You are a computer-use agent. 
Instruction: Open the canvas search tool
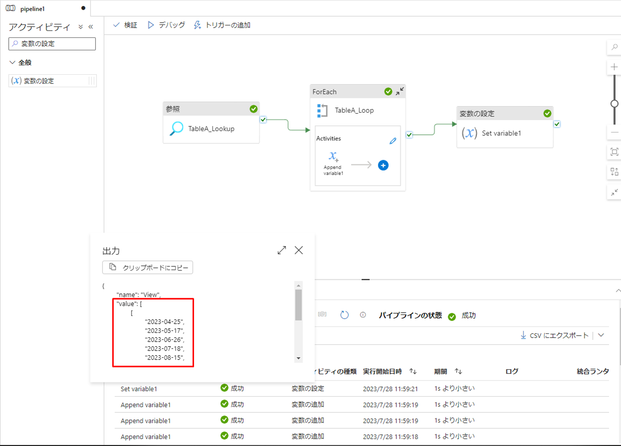615,47
